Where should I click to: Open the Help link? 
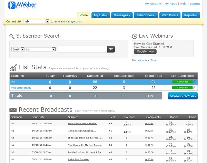183,4
